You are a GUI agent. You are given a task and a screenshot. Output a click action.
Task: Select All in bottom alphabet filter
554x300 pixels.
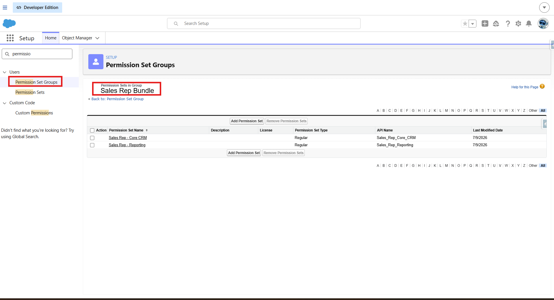(543, 166)
